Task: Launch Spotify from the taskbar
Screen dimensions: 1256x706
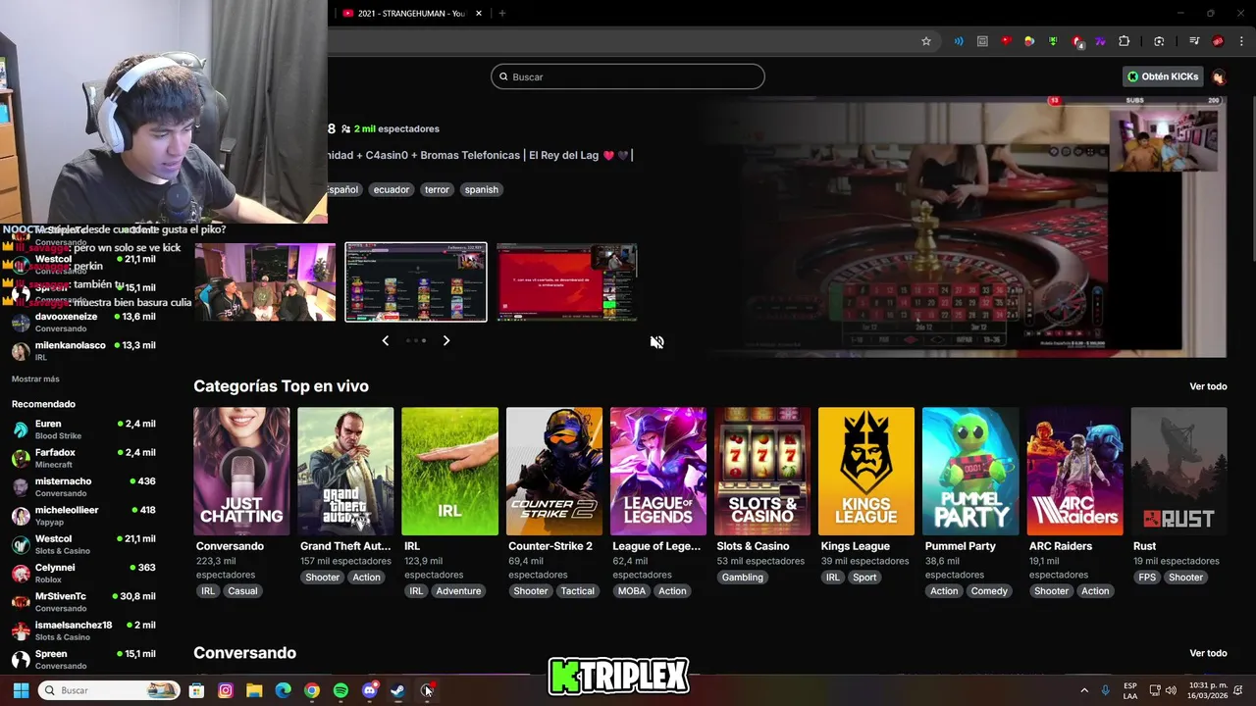Action: [340, 690]
